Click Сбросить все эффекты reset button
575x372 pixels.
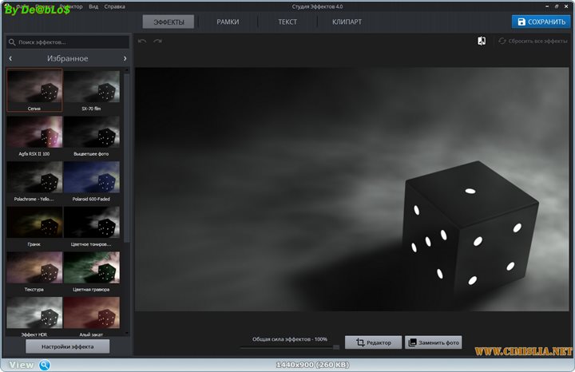coord(533,41)
